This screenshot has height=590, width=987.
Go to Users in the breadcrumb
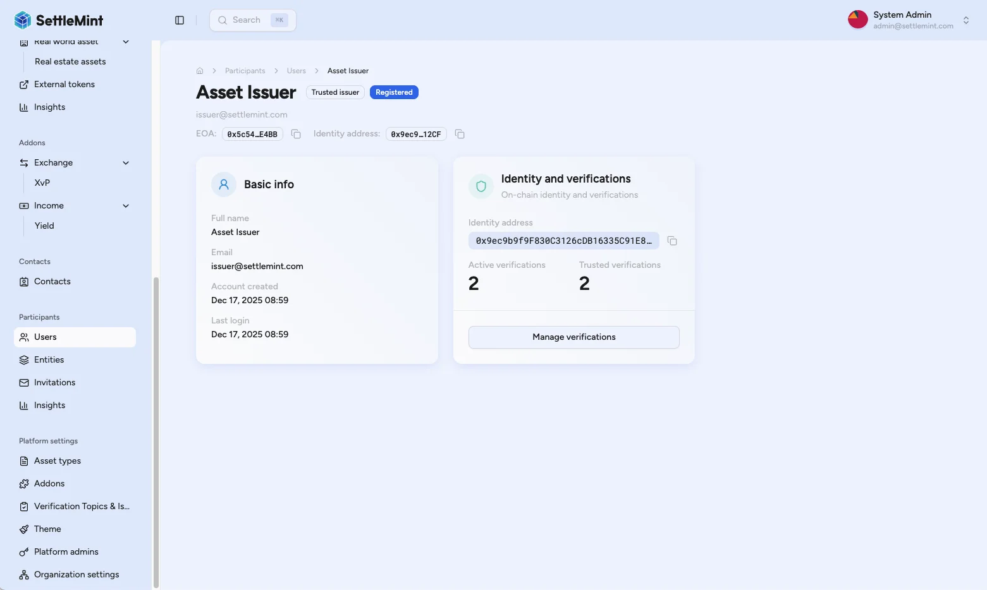click(x=296, y=71)
